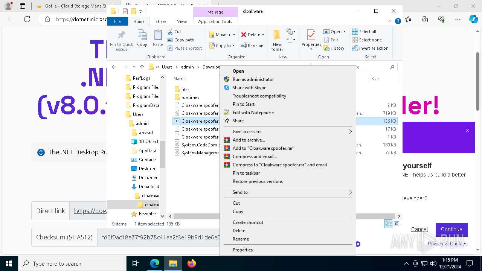
Task: Switch to the View ribbon tab
Action: [x=182, y=21]
